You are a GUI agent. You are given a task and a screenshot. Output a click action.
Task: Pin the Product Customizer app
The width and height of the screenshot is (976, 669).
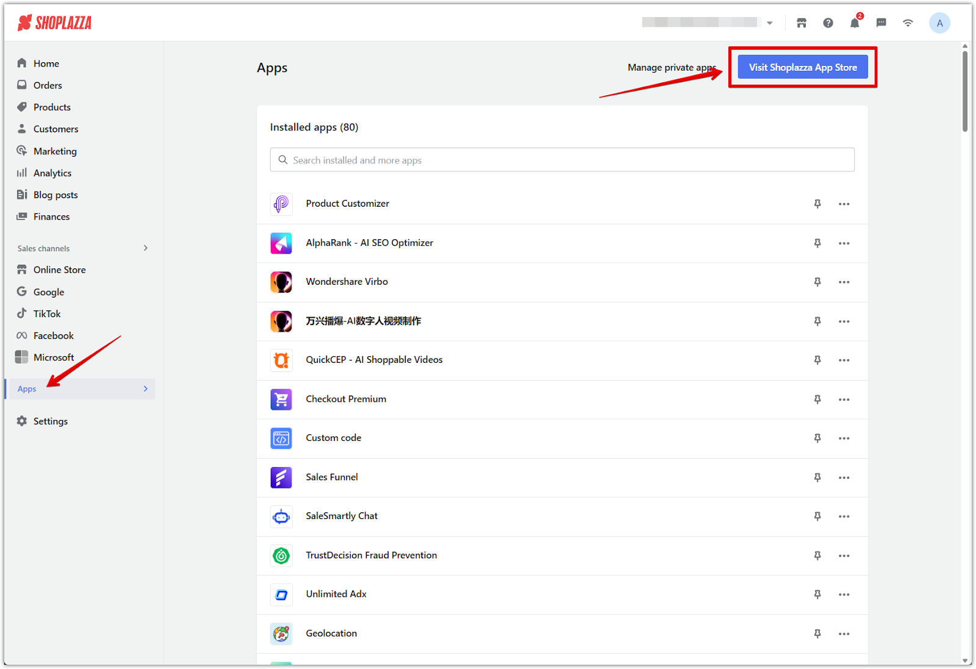click(x=817, y=204)
